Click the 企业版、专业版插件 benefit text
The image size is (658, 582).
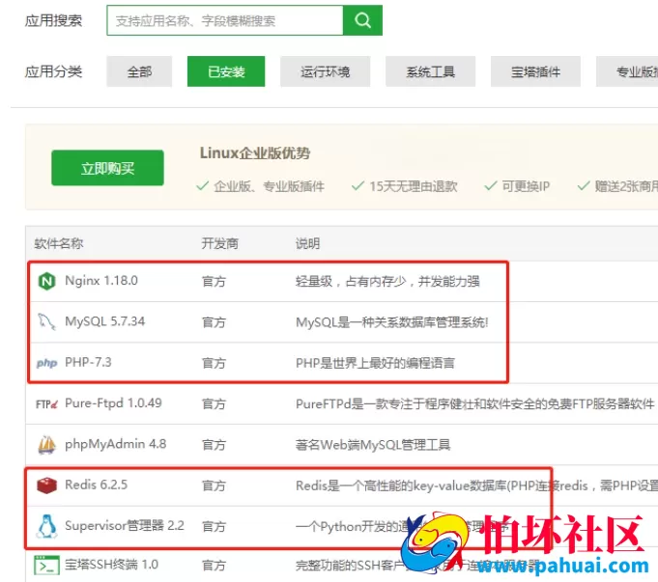(269, 186)
